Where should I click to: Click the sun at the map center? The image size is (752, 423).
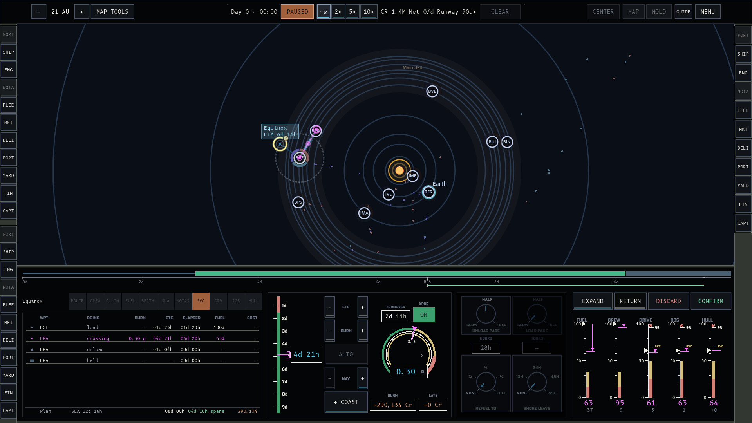(x=399, y=170)
